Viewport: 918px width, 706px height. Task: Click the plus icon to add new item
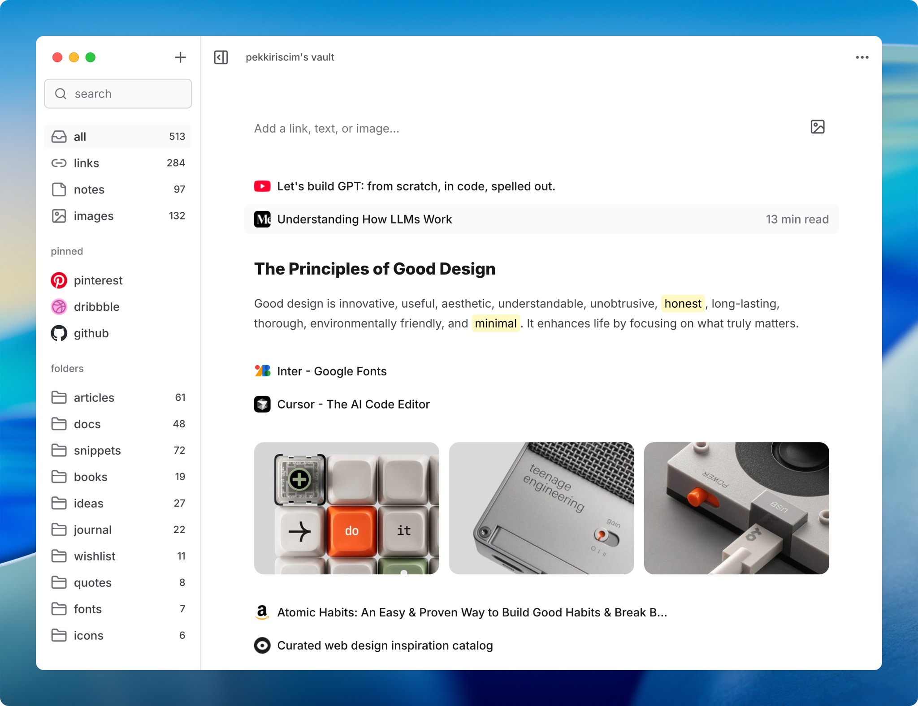click(180, 57)
